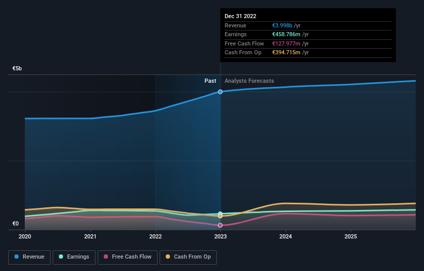This screenshot has width=424, height=271.
Task: Click the blue Revenue legend dot
Action: [17, 257]
